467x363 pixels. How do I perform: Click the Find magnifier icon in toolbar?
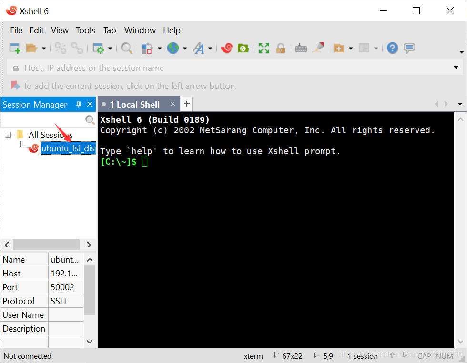[127, 48]
